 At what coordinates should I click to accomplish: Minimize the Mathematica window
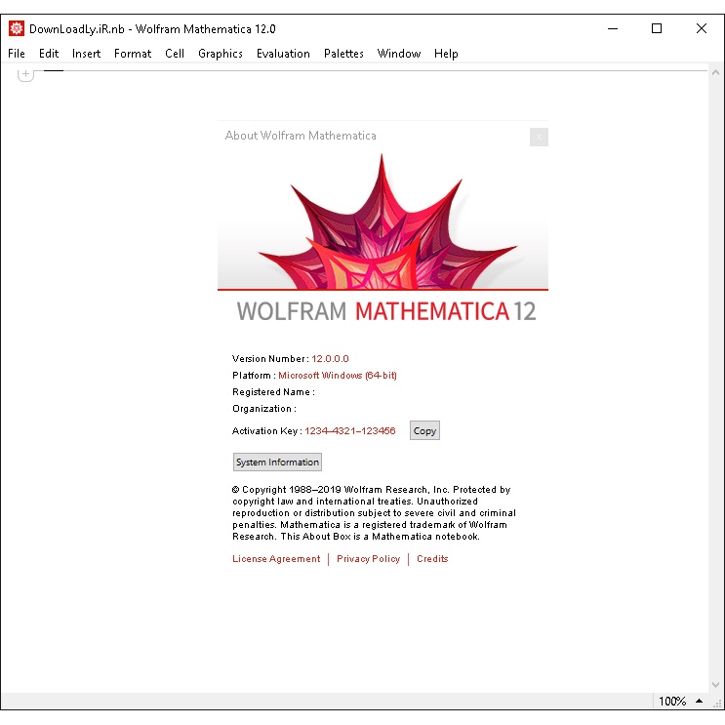click(613, 28)
